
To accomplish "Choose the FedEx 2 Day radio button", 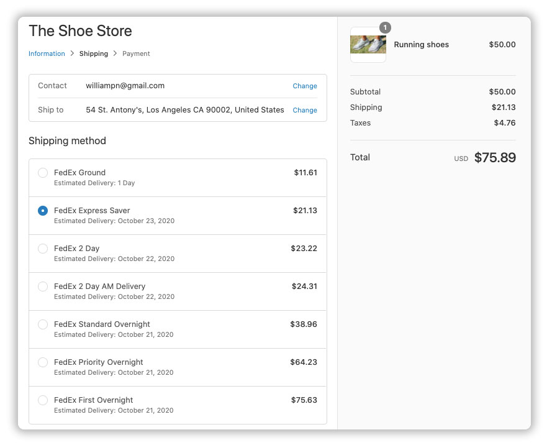I will [43, 249].
